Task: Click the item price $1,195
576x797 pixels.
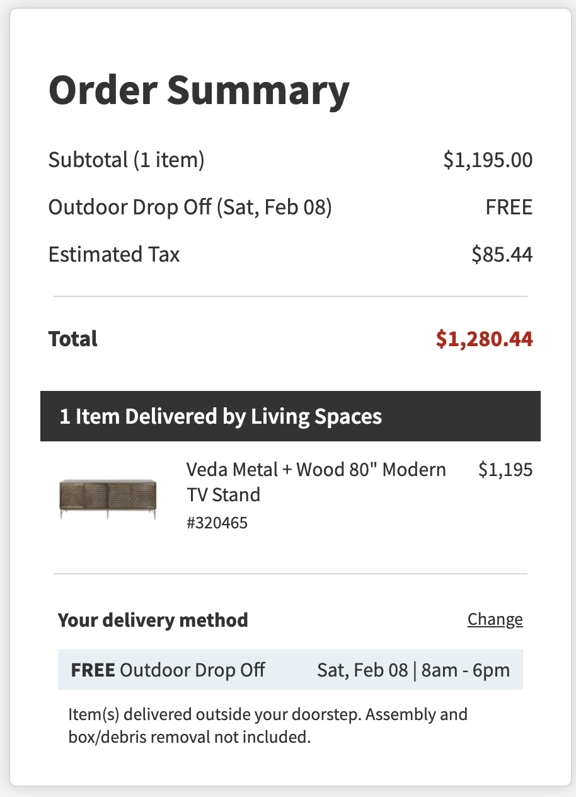Action: [505, 470]
